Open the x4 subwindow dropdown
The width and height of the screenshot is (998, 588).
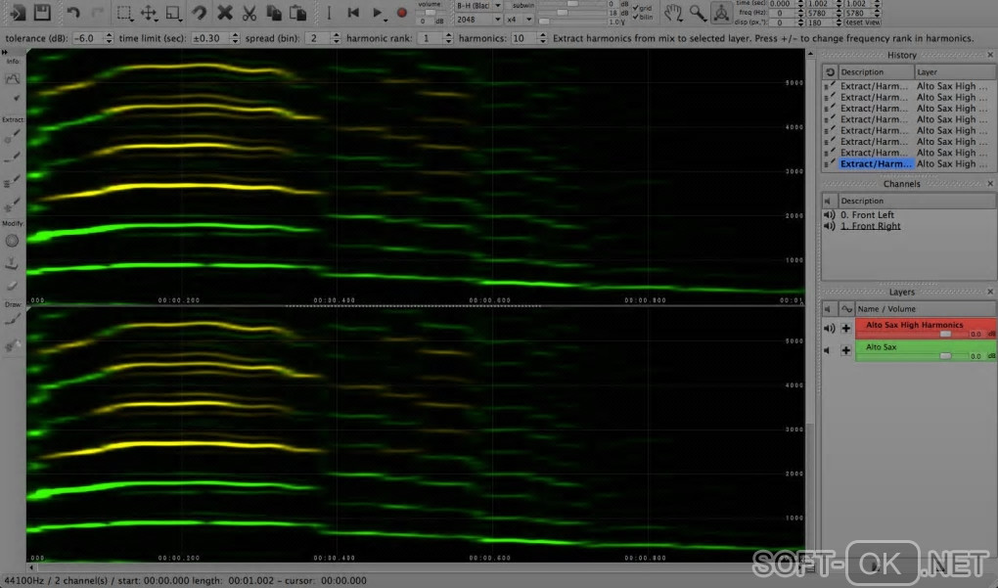520,19
